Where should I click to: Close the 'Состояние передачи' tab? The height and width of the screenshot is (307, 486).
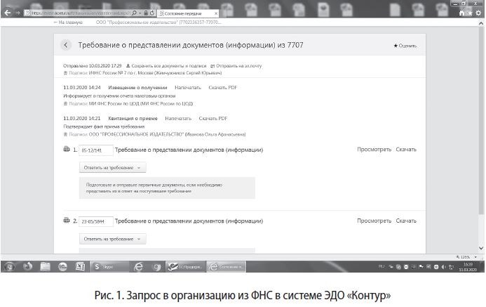(x=216, y=13)
